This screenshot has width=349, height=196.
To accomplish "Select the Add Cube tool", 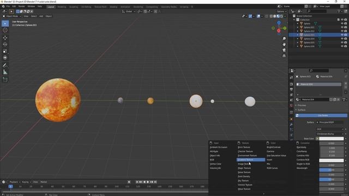I will pyautogui.click(x=5, y=79).
